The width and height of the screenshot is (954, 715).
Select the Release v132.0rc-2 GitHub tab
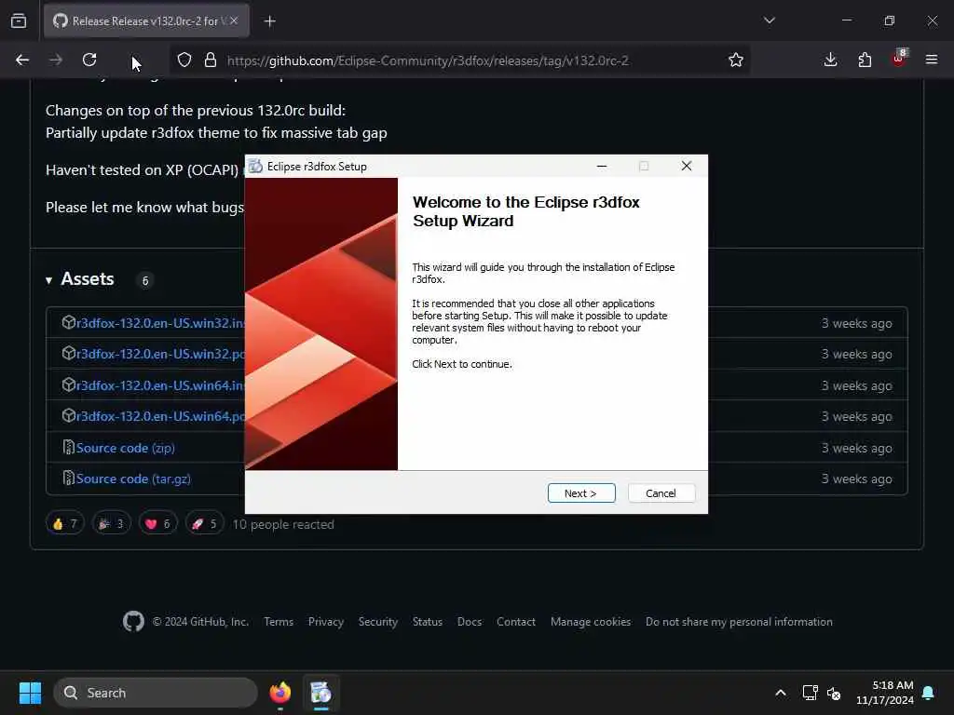coord(146,21)
